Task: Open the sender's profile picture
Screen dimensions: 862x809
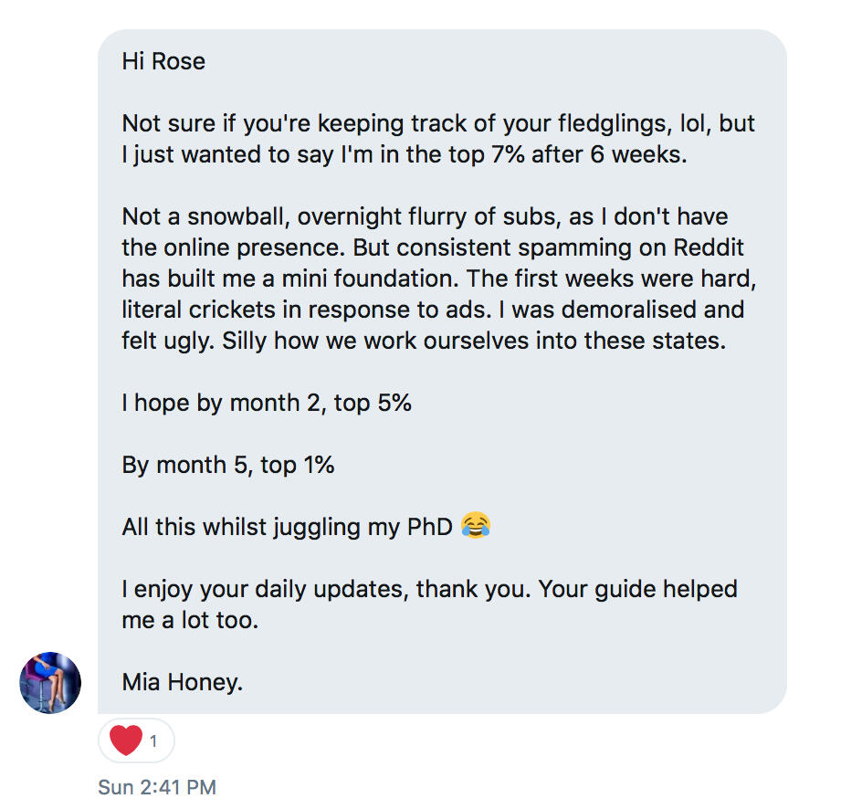Action: [50, 682]
